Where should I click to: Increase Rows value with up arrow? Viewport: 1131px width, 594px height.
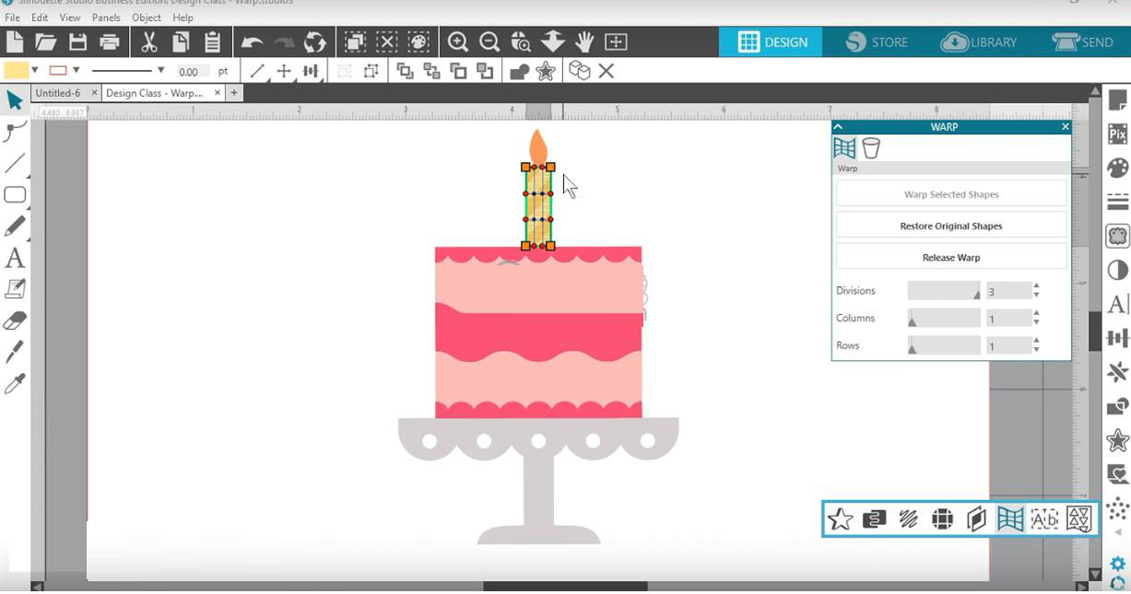click(1037, 341)
